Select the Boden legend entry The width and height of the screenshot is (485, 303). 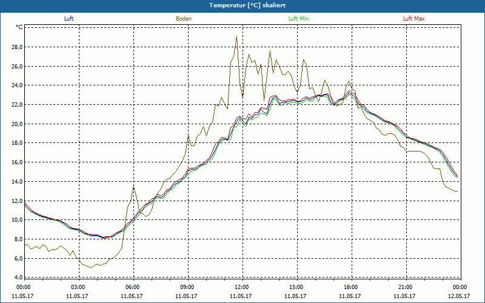pos(184,19)
